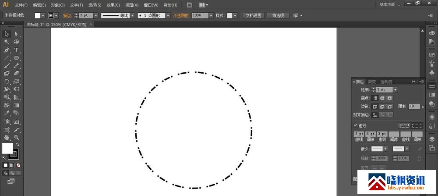Open the 效果(C) menu
This screenshot has height=196, width=438.
113,5
